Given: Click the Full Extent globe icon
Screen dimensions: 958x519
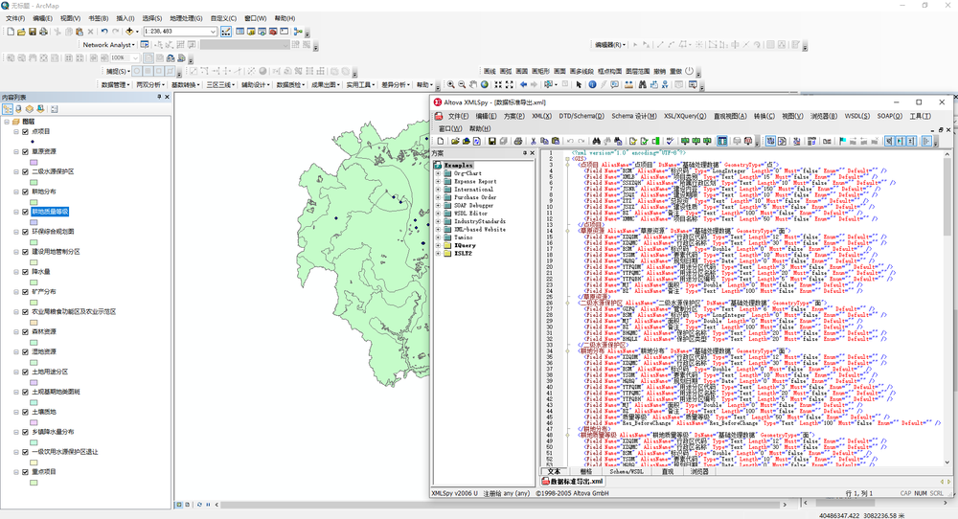Looking at the screenshot, I should (485, 84).
